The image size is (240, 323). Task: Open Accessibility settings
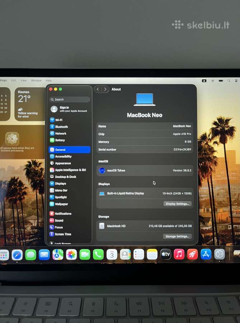point(70,156)
